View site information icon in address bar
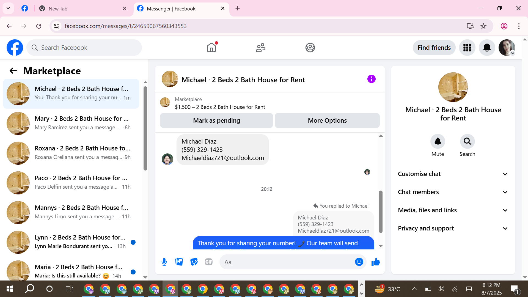The height and width of the screenshot is (297, 528). 57,26
